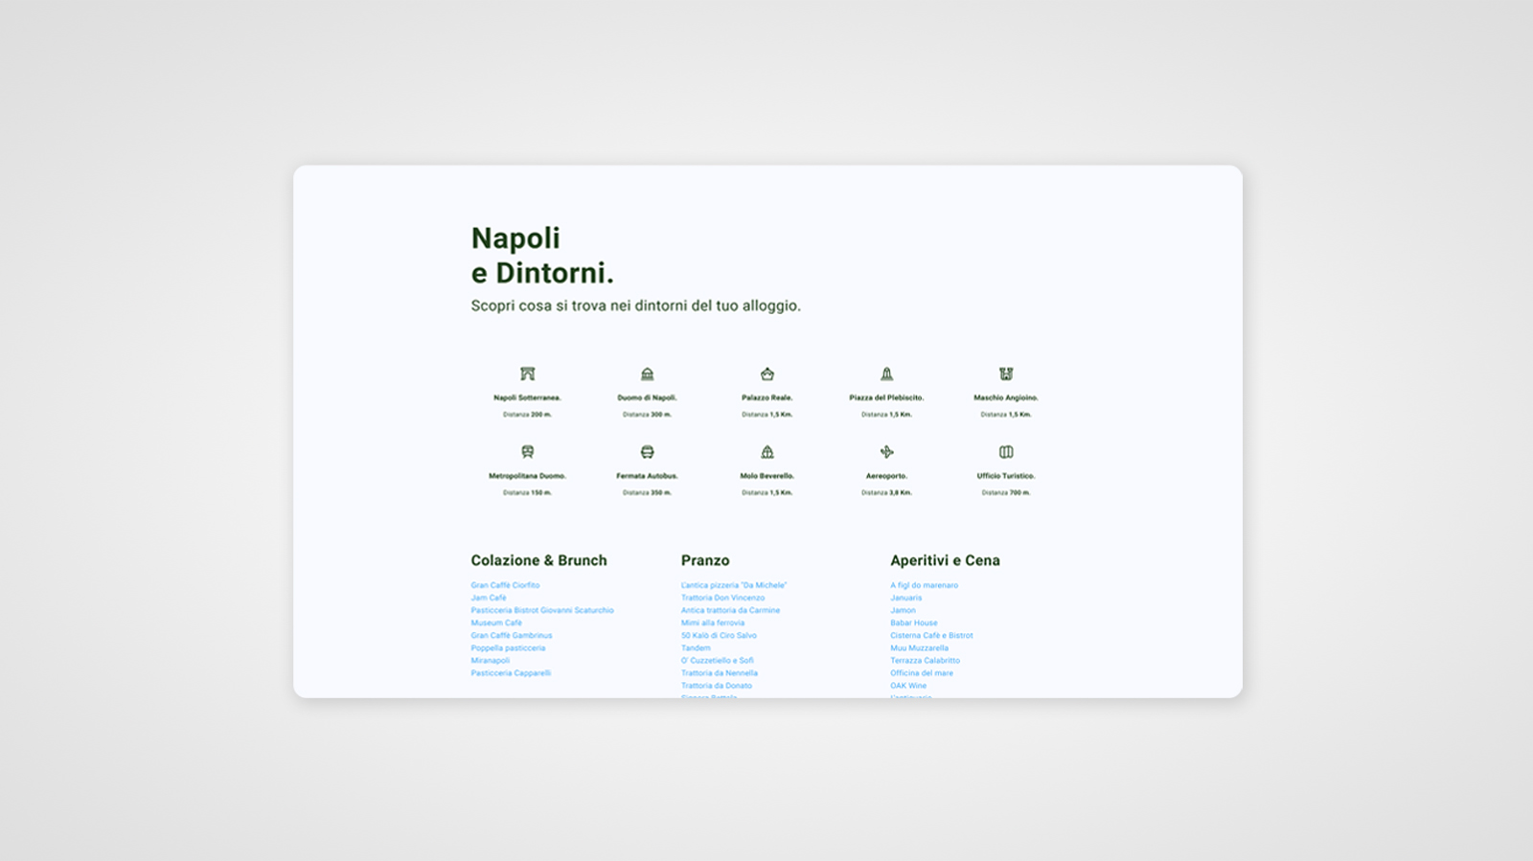
Task: Open the Jam Cafè link
Action: 489,598
